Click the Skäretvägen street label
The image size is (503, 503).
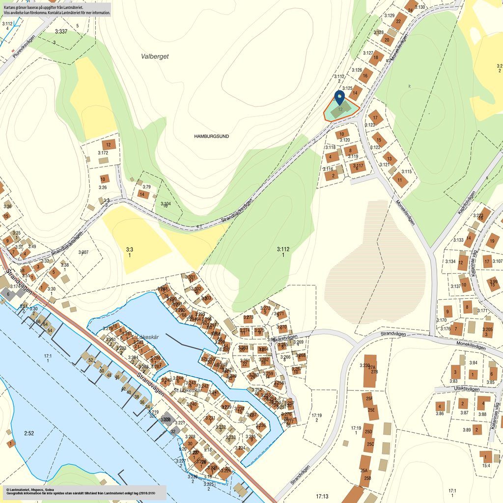point(284,338)
